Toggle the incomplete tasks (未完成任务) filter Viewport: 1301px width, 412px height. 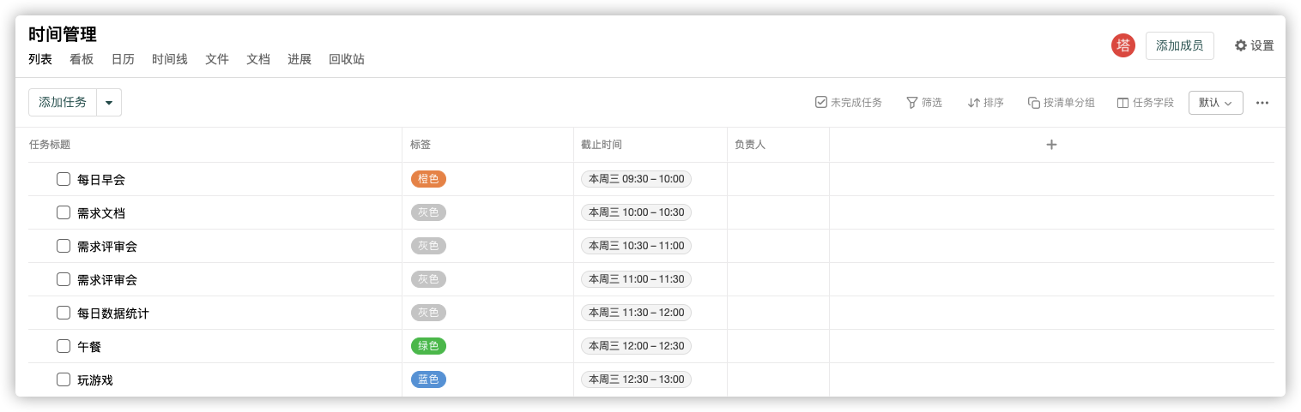coord(821,103)
